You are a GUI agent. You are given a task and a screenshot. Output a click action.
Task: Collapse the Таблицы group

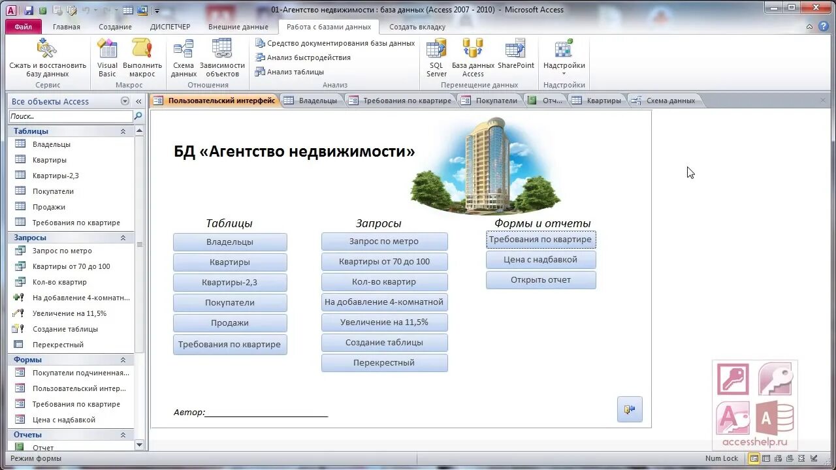(x=123, y=131)
